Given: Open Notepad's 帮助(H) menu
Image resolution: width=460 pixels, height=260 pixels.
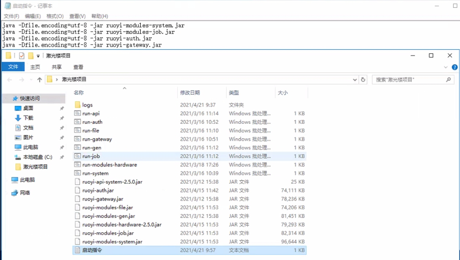Looking at the screenshot, I should point(99,16).
